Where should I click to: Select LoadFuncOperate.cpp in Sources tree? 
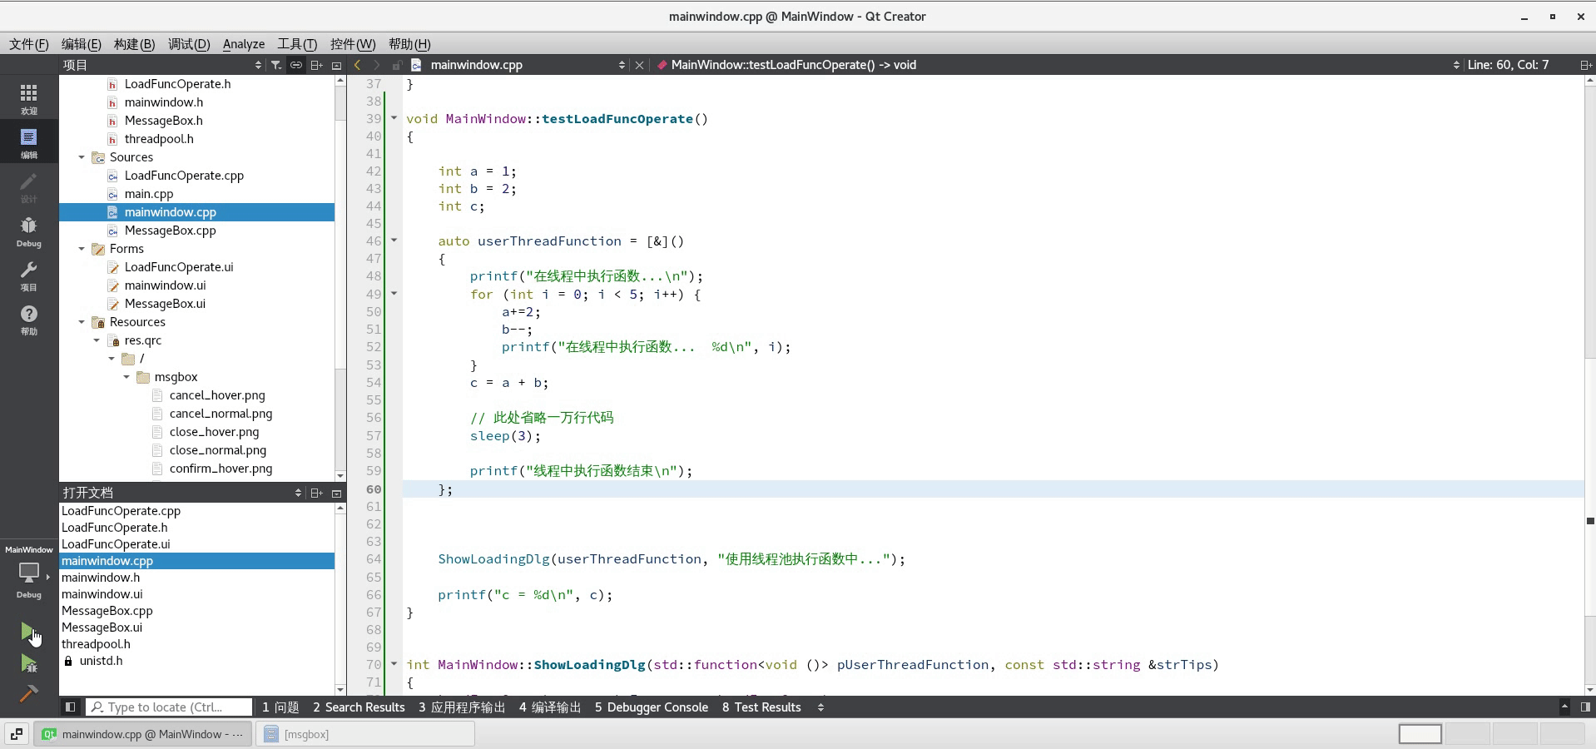[x=184, y=176]
